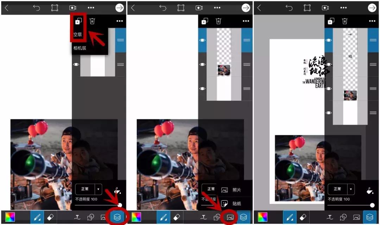Toggle white layer visibility eye in left screenshot

(76, 64)
